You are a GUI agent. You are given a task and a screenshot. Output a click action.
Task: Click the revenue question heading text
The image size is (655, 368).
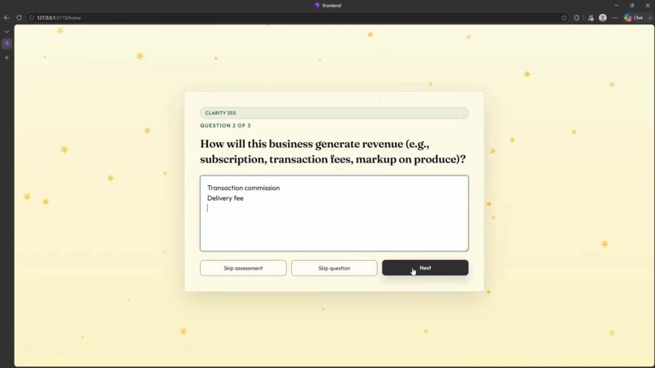pos(333,151)
